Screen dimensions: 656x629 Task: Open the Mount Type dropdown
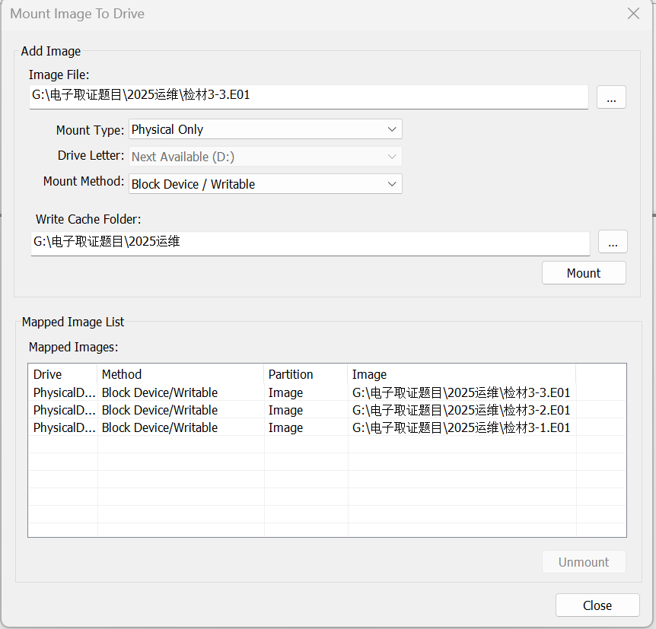pos(265,129)
